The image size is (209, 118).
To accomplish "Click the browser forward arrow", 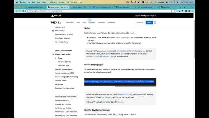I will coord(20,11).
